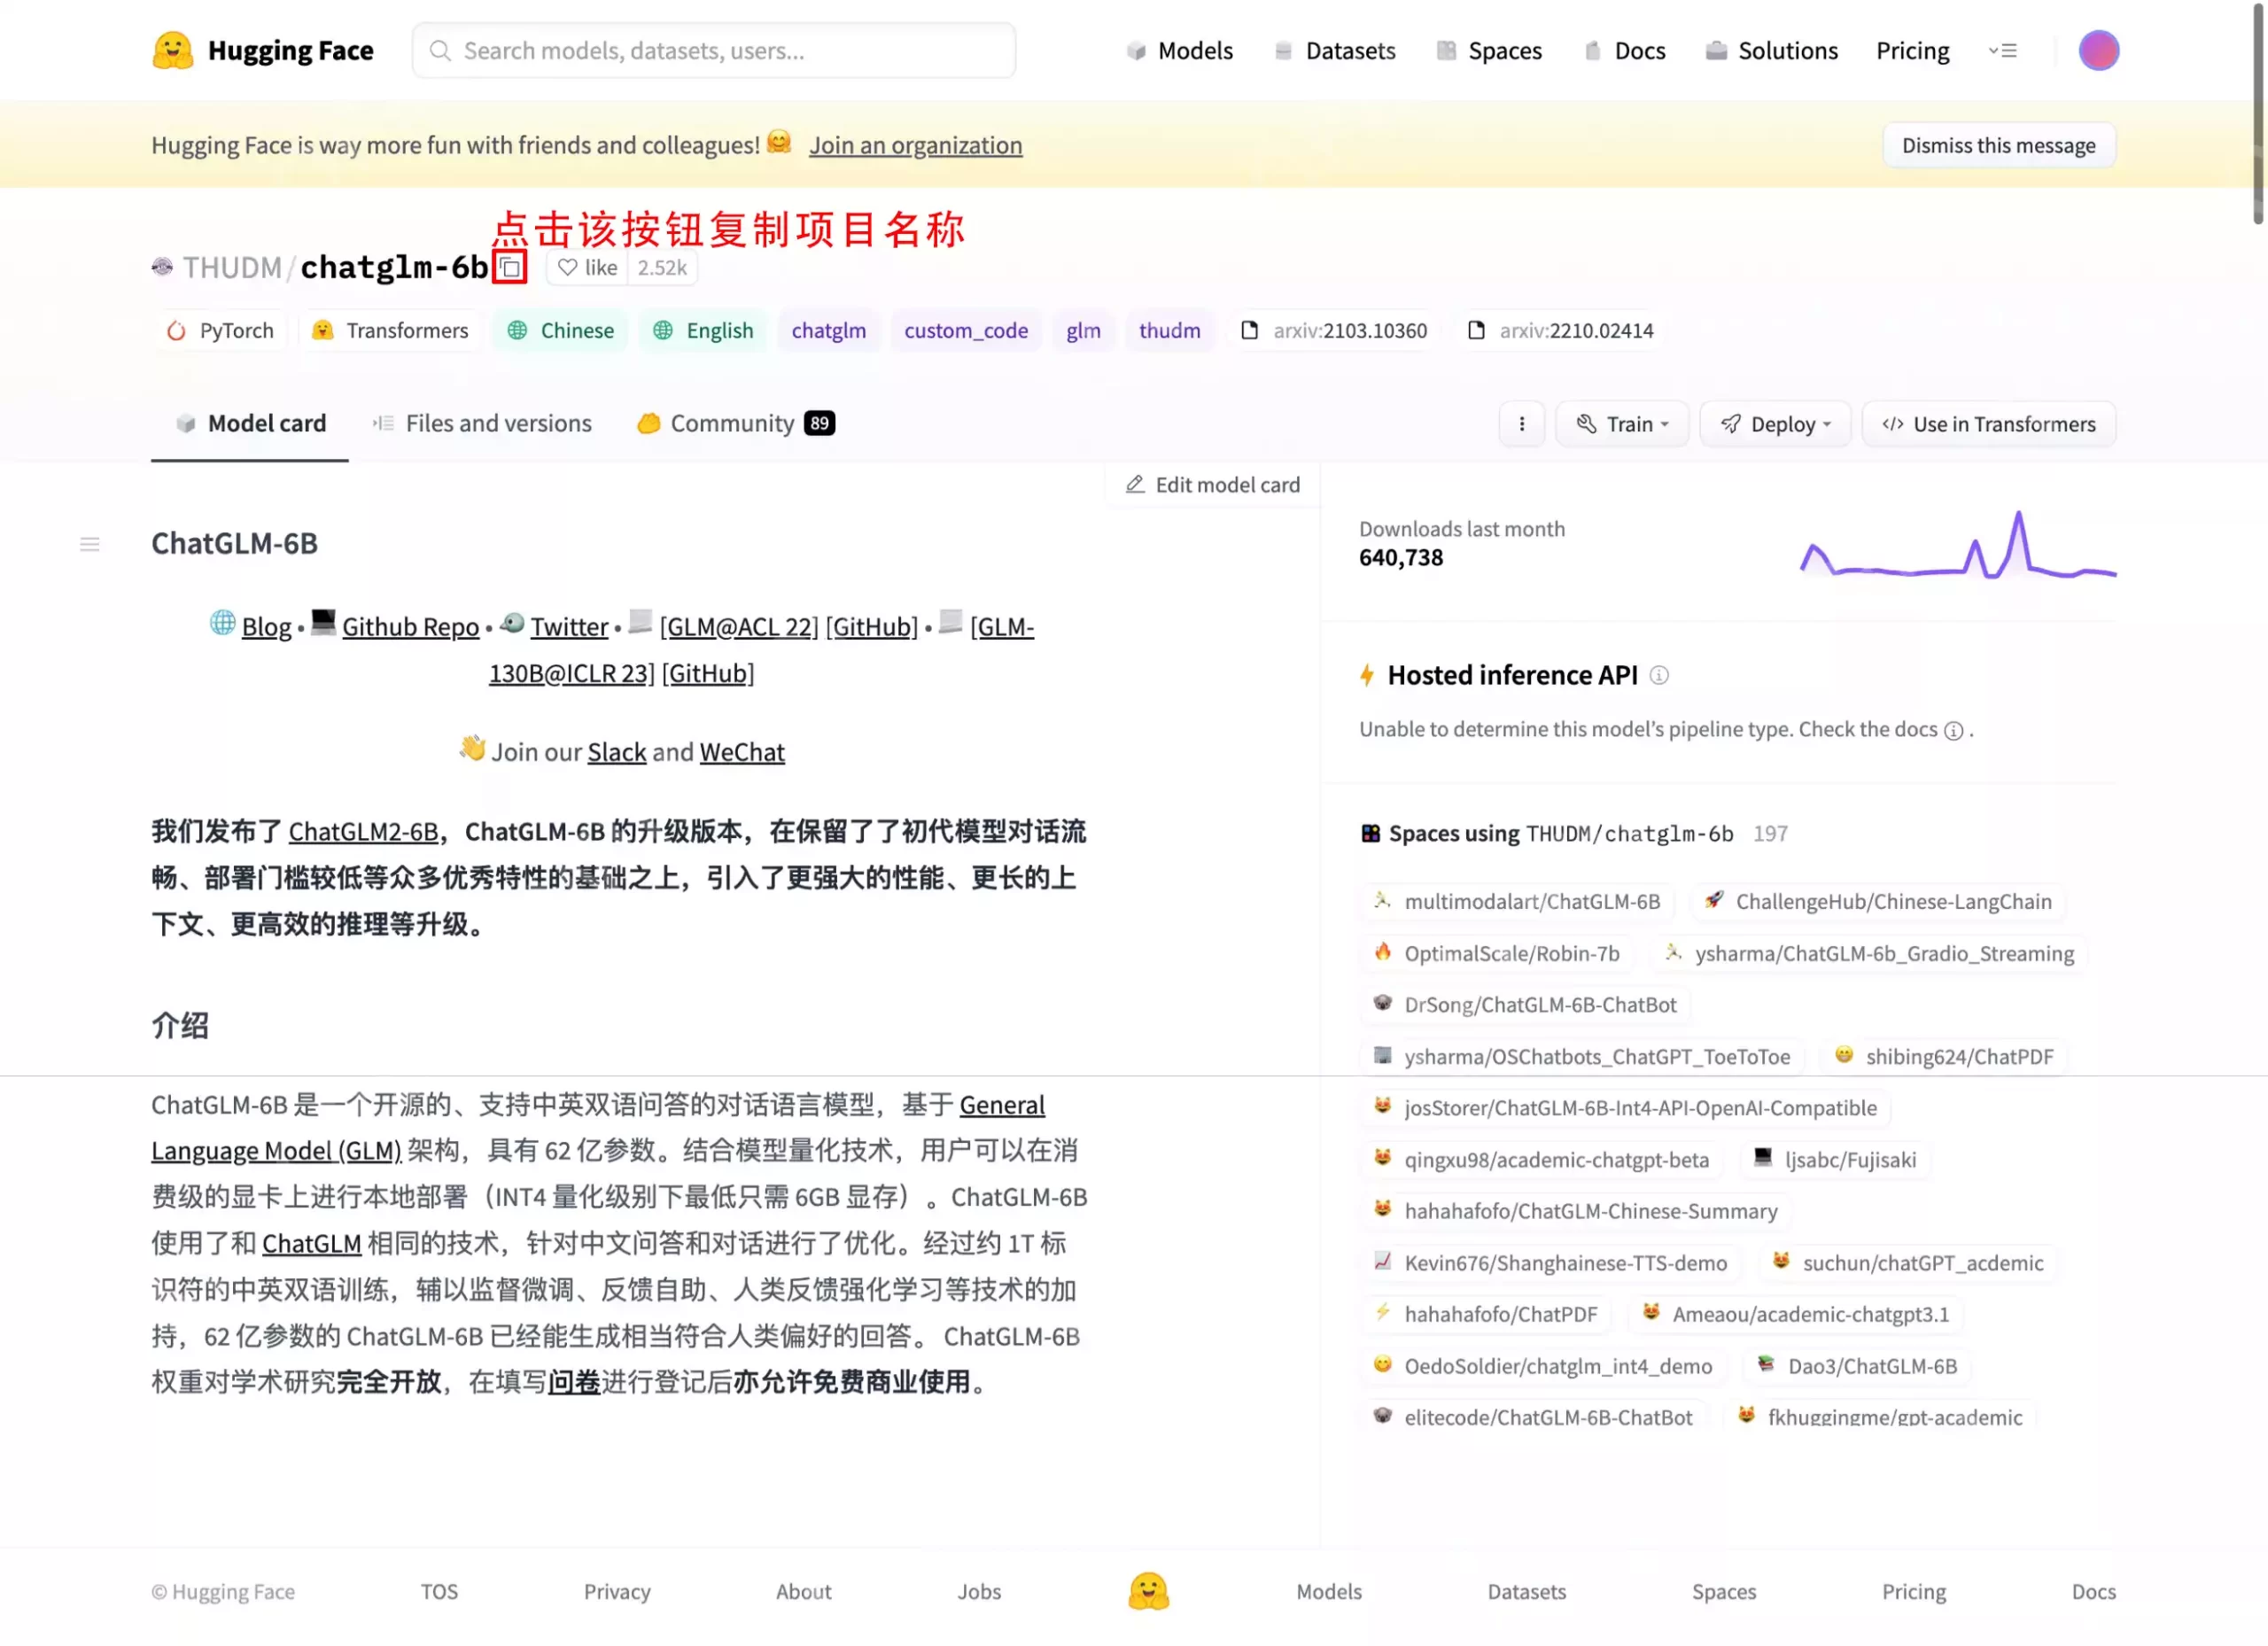Dismiss the organization message banner
2268x1646 pixels.
point(1999,144)
